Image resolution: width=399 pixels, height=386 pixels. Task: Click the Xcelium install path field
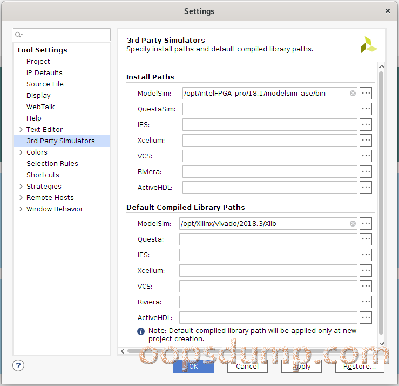(x=270, y=140)
